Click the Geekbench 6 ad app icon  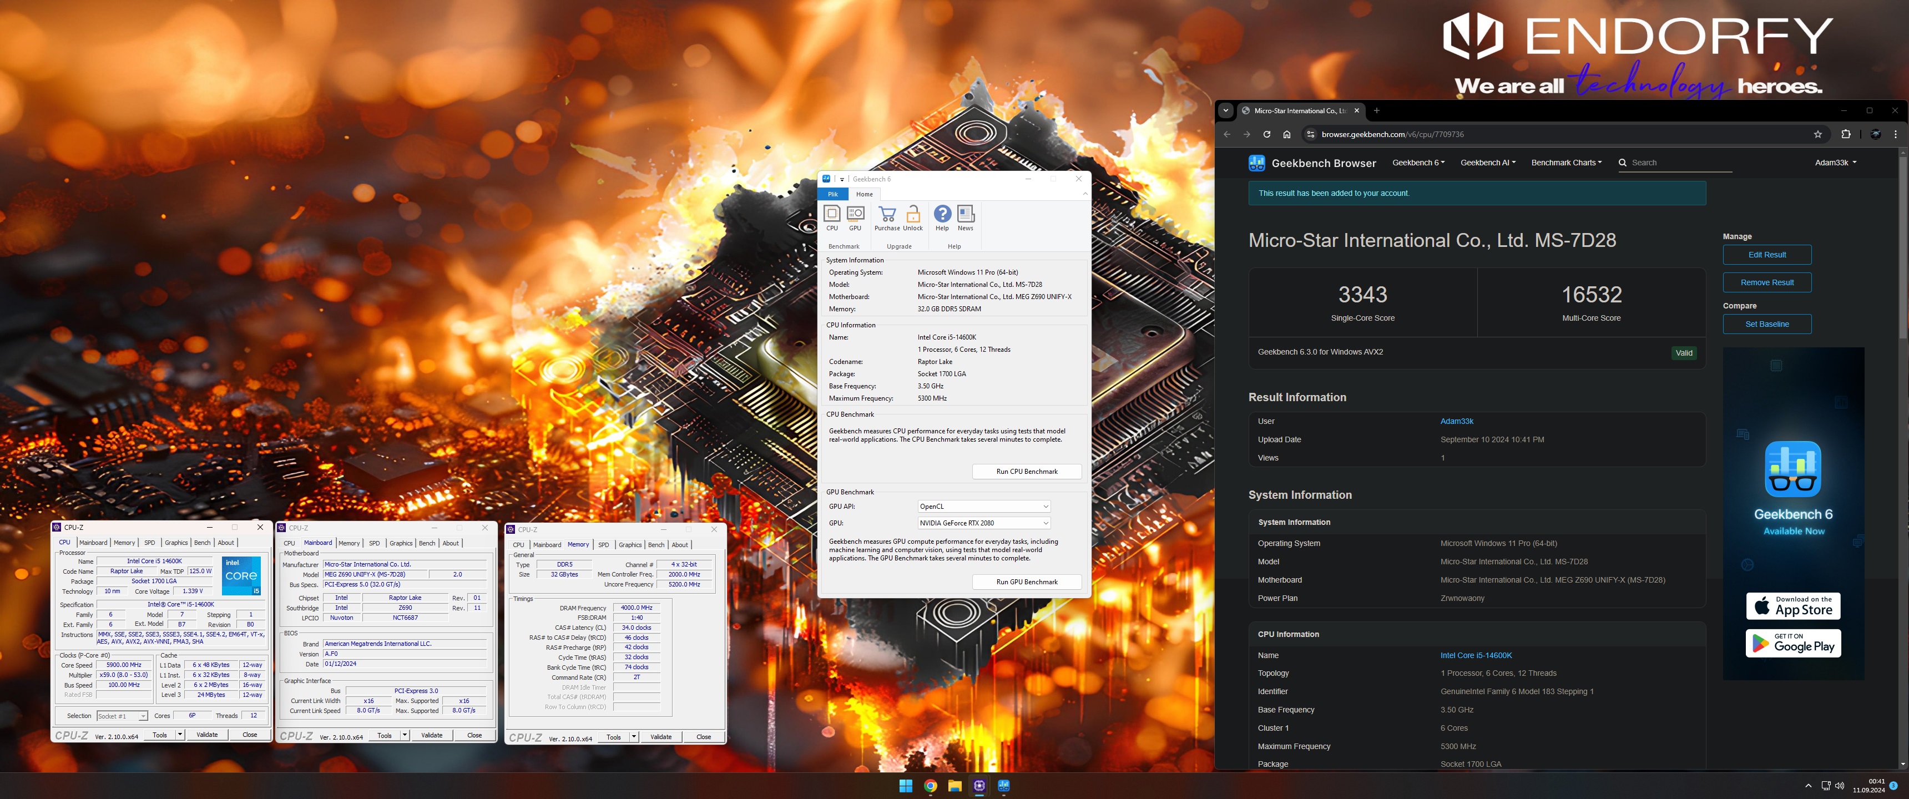click(1792, 468)
